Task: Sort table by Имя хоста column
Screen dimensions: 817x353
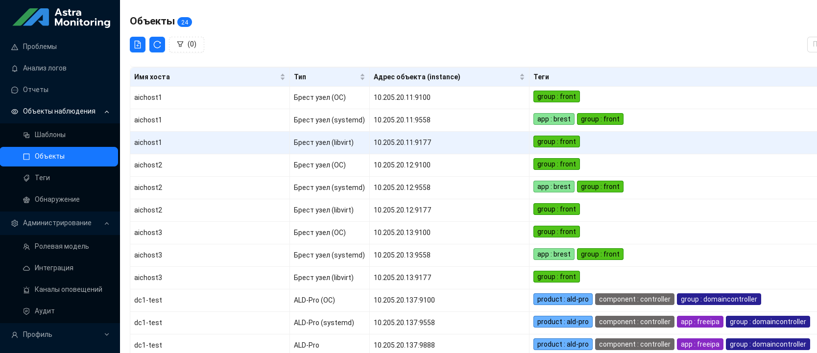Action: point(282,77)
